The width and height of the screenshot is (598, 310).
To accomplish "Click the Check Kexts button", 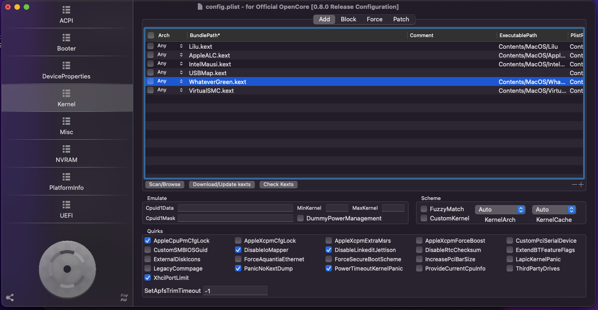I will tap(278, 184).
